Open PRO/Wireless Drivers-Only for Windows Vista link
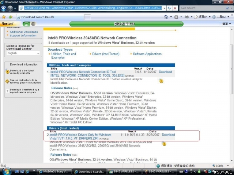Viewport: 234px width, 175px height. point(80,137)
